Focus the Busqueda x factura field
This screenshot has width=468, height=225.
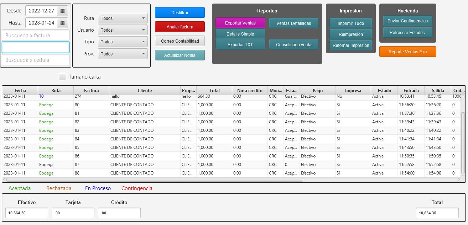point(36,36)
